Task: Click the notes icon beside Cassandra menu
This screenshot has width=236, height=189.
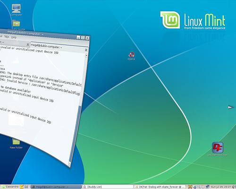Action: (x=22, y=187)
